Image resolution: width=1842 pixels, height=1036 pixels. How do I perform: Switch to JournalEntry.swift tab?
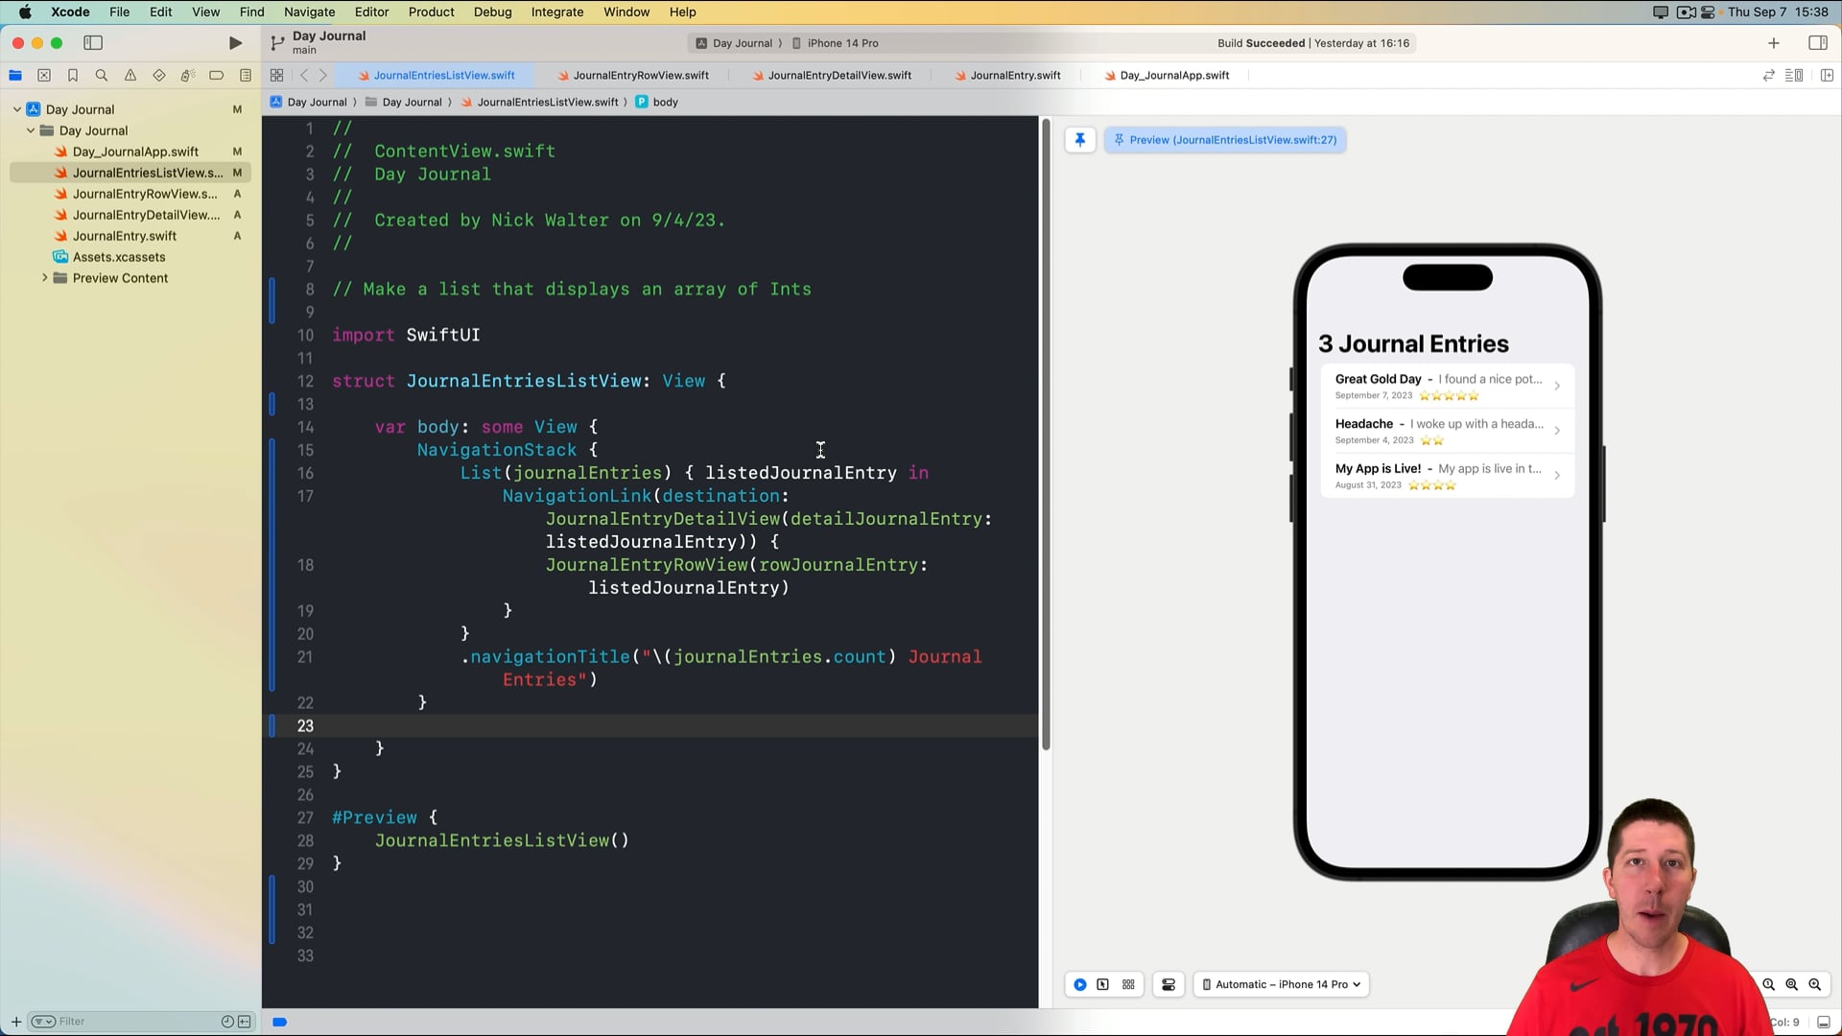tap(1007, 75)
